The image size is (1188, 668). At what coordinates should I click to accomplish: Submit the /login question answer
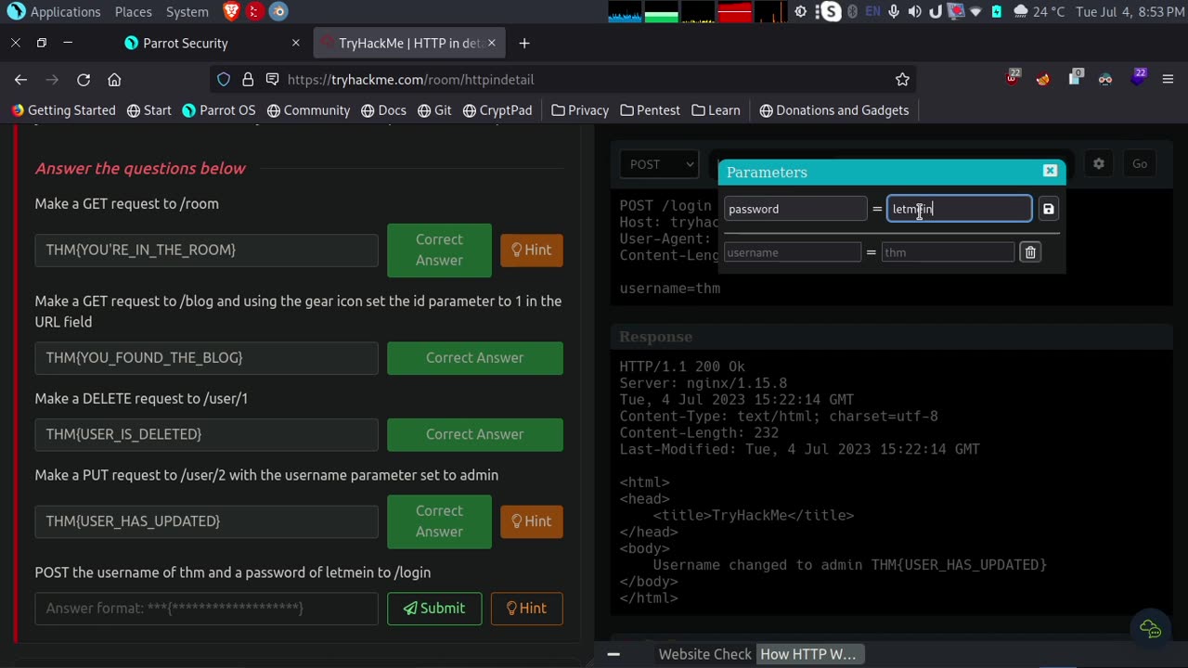[x=434, y=609]
